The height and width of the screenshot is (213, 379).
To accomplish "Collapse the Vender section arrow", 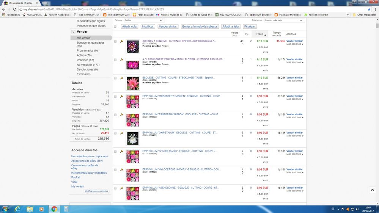I will 73,32.
